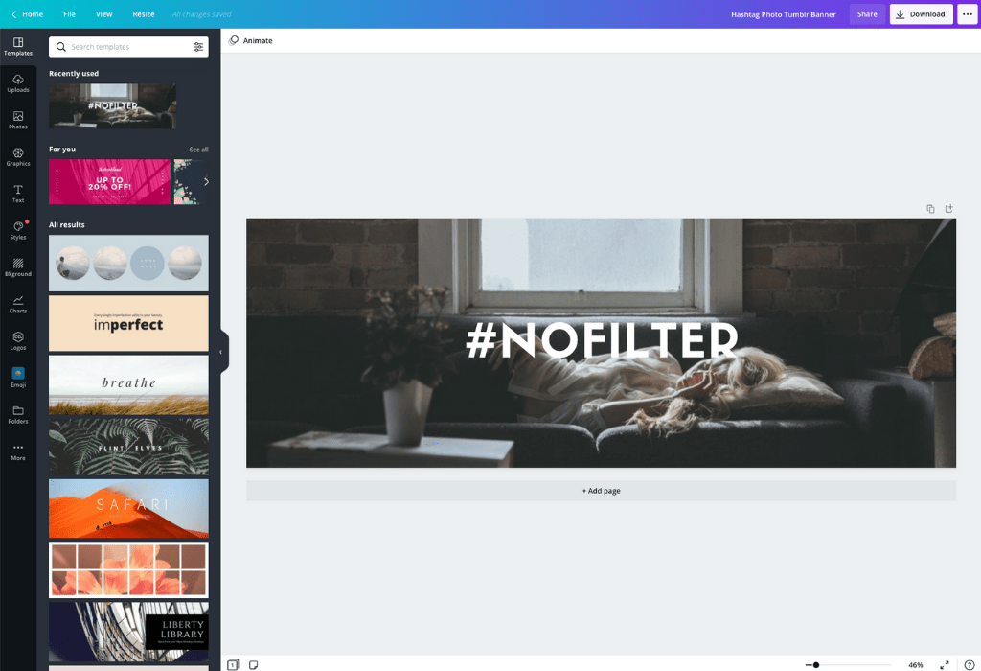Open the Graphics panel
Image resolution: width=981 pixels, height=671 pixels.
pos(18,156)
